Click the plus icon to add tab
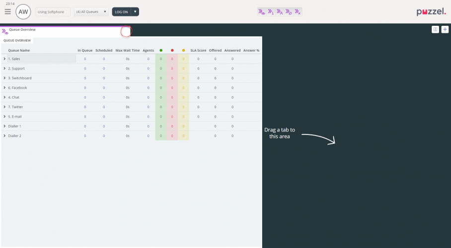The width and height of the screenshot is (451, 248). [445, 30]
